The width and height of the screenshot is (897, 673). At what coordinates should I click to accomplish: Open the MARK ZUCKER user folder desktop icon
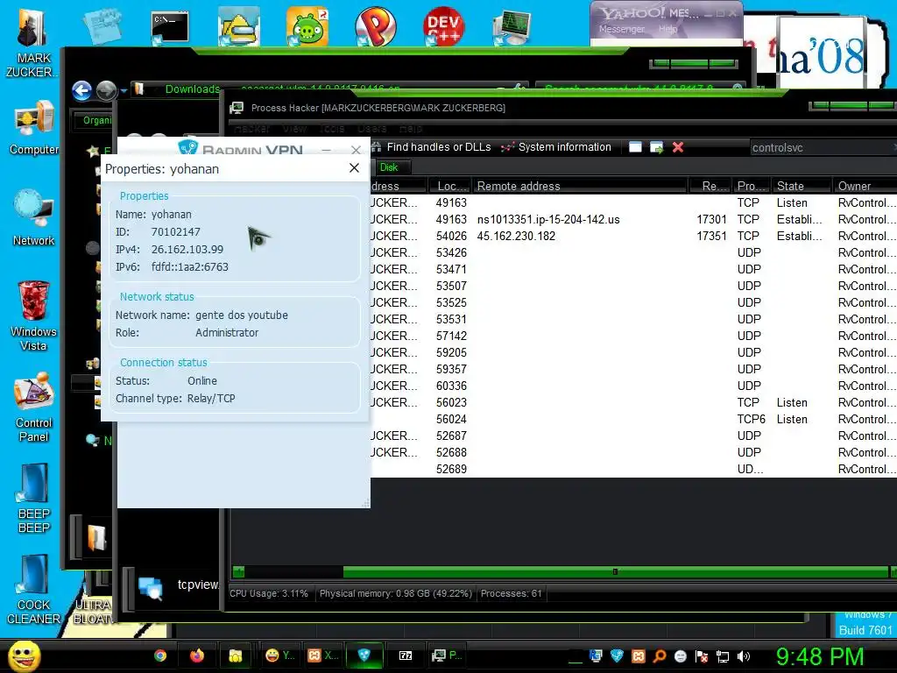click(x=31, y=43)
